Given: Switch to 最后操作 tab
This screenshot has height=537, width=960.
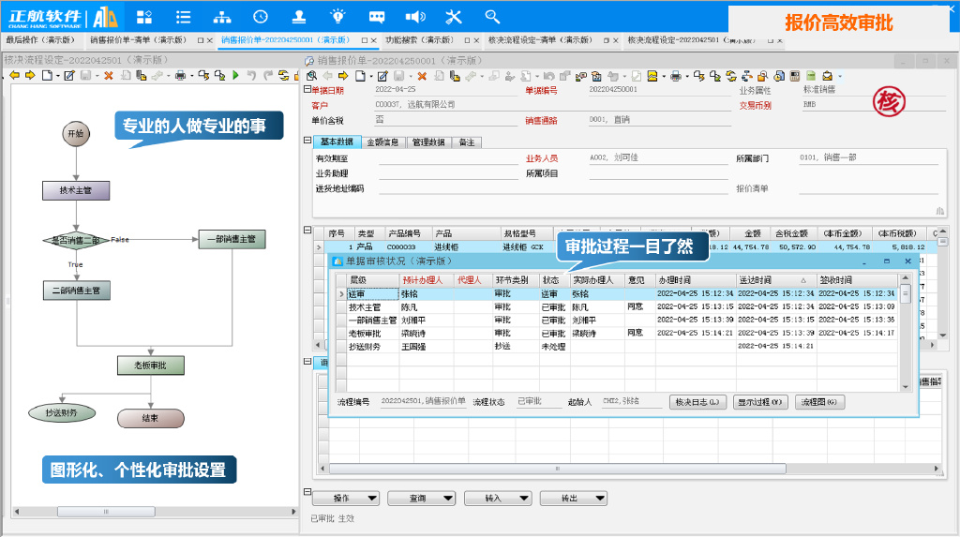Looking at the screenshot, I should pos(39,39).
